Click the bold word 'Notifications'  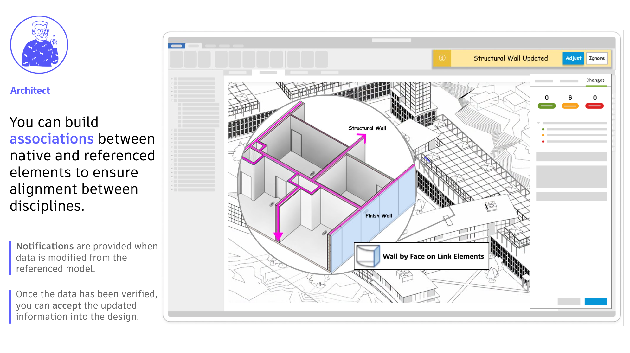[45, 246]
